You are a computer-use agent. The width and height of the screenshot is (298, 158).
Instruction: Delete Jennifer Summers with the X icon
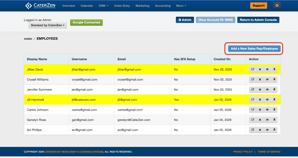pyautogui.click(x=260, y=90)
